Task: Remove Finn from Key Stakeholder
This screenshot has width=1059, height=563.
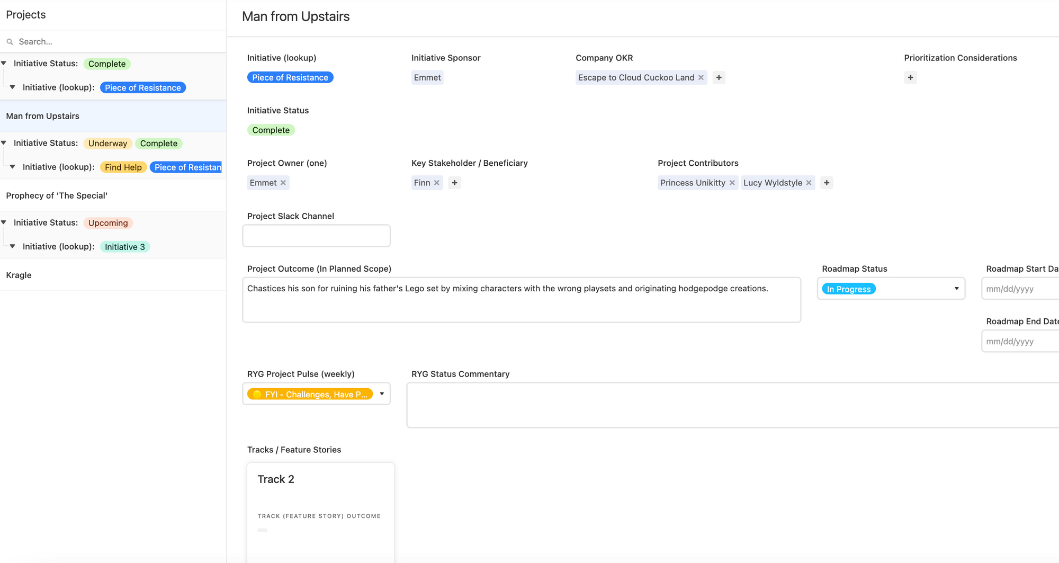Action: (x=437, y=183)
